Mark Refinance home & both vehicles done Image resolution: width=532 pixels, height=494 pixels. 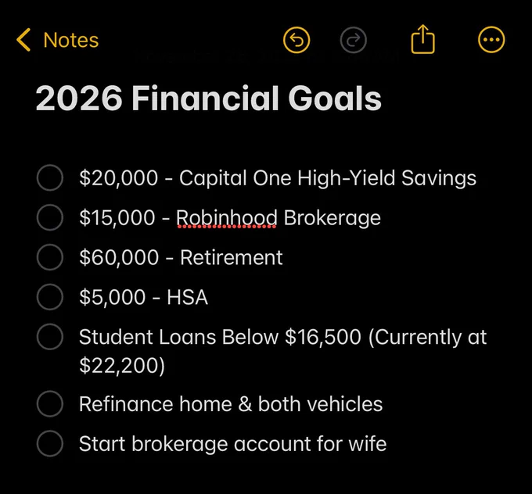coord(50,404)
